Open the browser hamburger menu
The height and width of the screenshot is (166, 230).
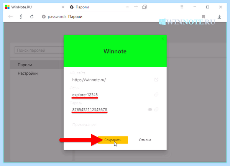182,7
